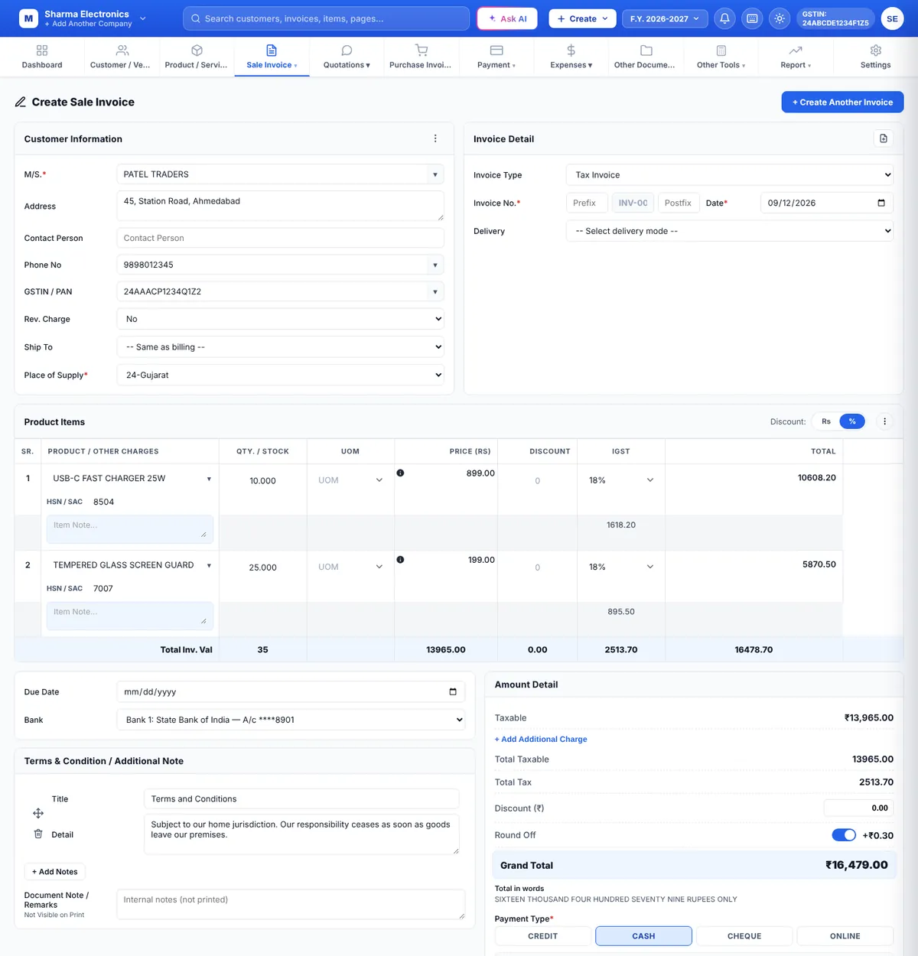Open the Place of Supply dropdown
This screenshot has width=918, height=956.
(280, 375)
